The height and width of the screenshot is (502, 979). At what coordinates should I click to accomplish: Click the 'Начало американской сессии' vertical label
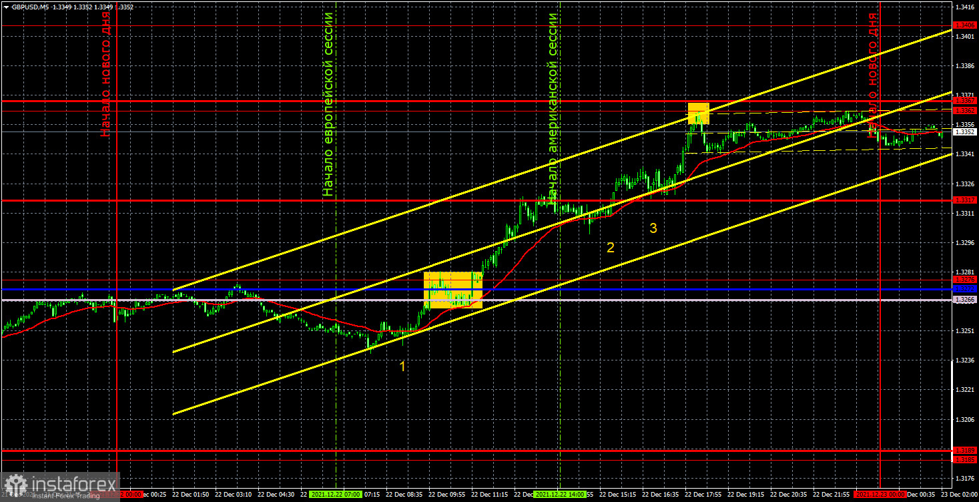553,107
